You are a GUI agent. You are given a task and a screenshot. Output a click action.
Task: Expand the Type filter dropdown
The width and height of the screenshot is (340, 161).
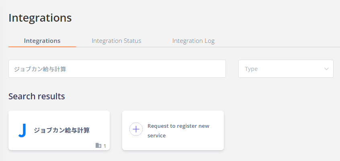[x=286, y=69]
